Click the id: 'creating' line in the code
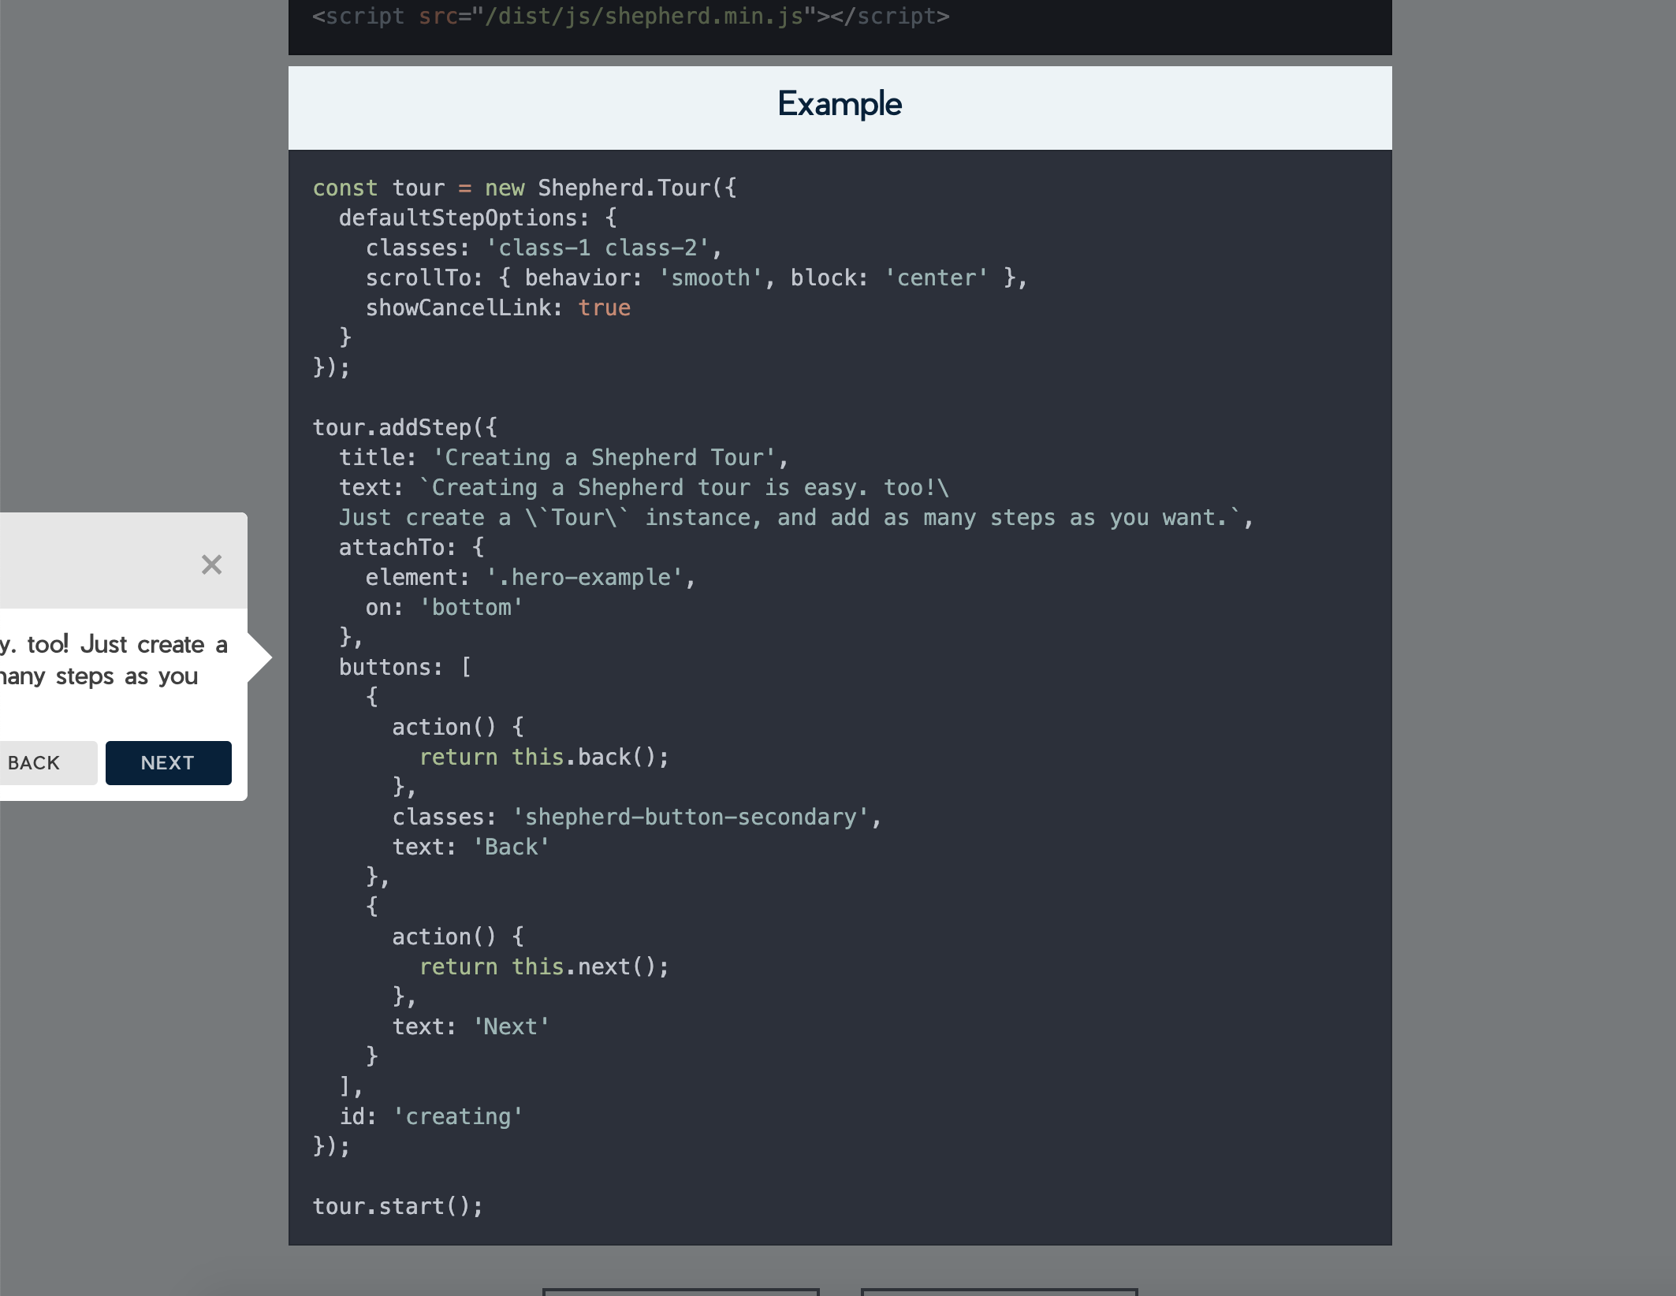This screenshot has height=1296, width=1676. tap(430, 1115)
